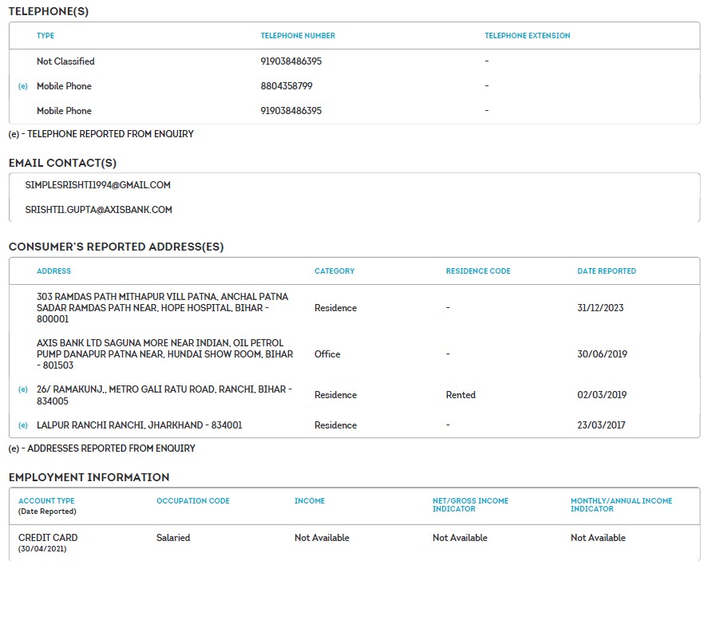Select the Axis Bank Ltd office address
This screenshot has height=636, width=716.
[164, 354]
